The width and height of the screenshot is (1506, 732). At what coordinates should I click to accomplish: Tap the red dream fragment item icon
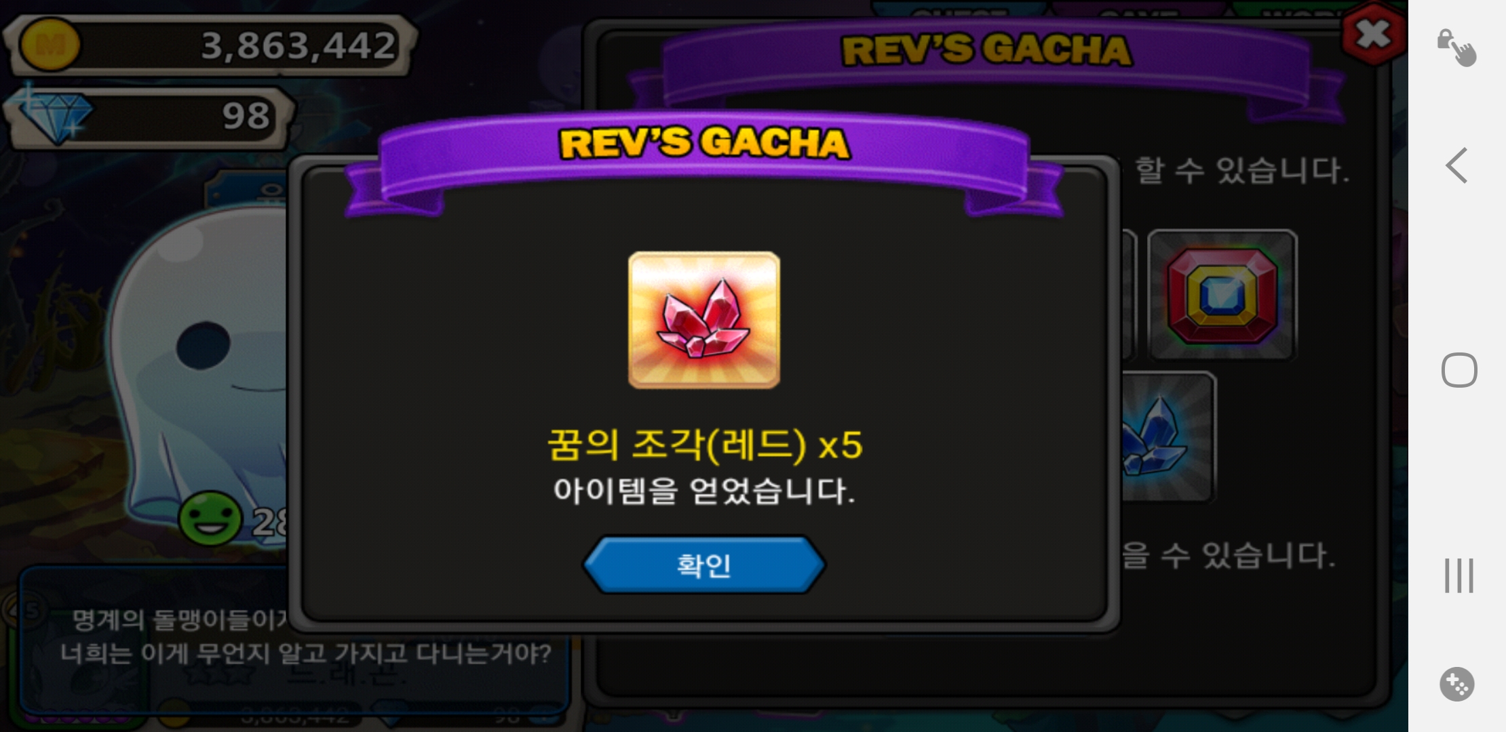[704, 320]
